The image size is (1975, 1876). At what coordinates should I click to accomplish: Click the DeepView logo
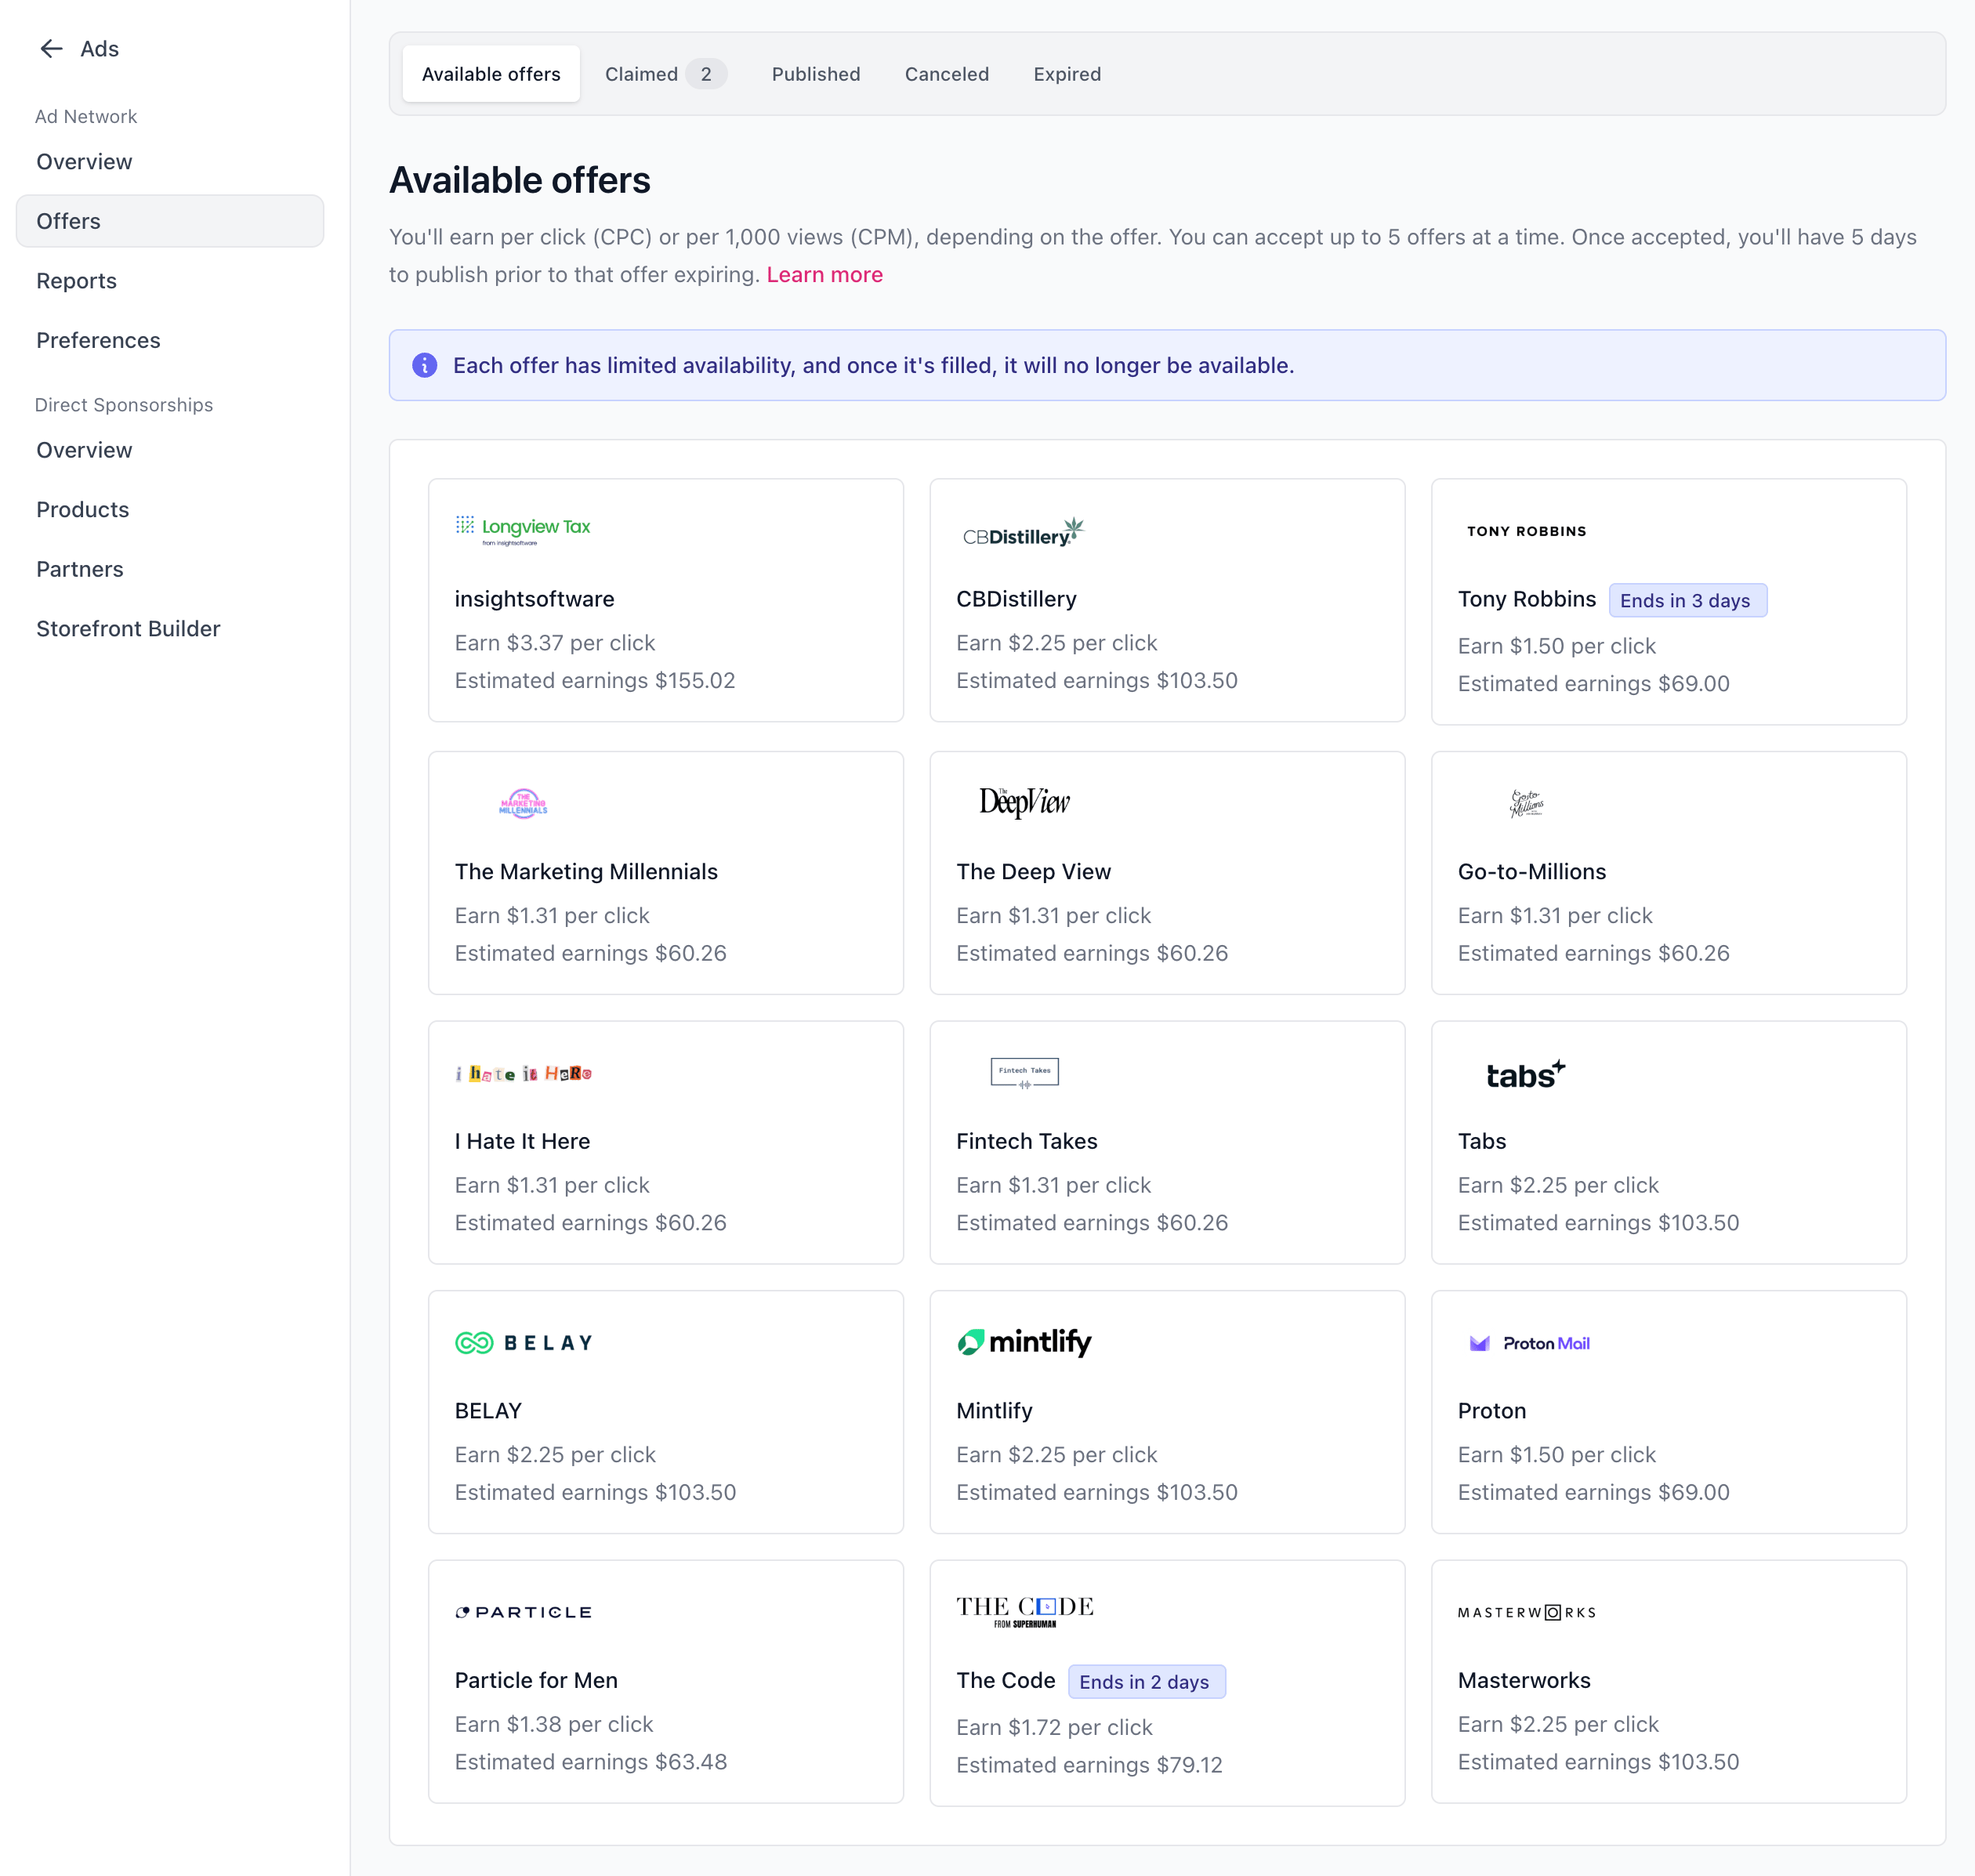(x=1024, y=802)
